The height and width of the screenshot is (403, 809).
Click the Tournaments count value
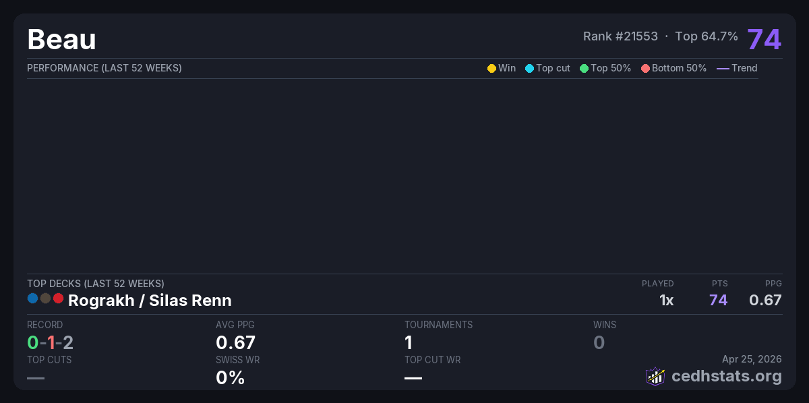point(409,342)
